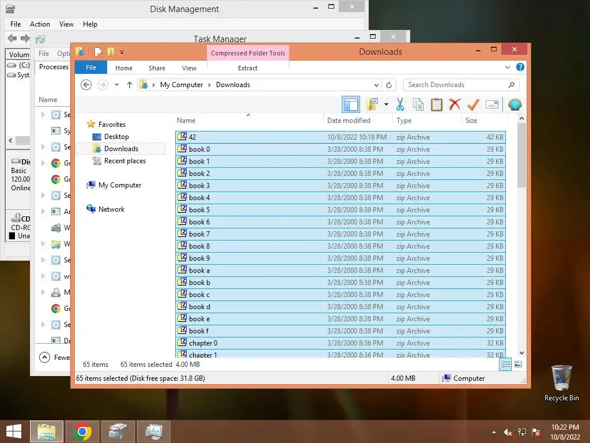Open the Recycle Bin on desktop
590x443 pixels.
(561, 383)
